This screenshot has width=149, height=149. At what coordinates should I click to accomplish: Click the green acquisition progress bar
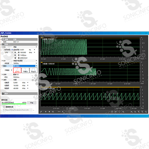14,104
